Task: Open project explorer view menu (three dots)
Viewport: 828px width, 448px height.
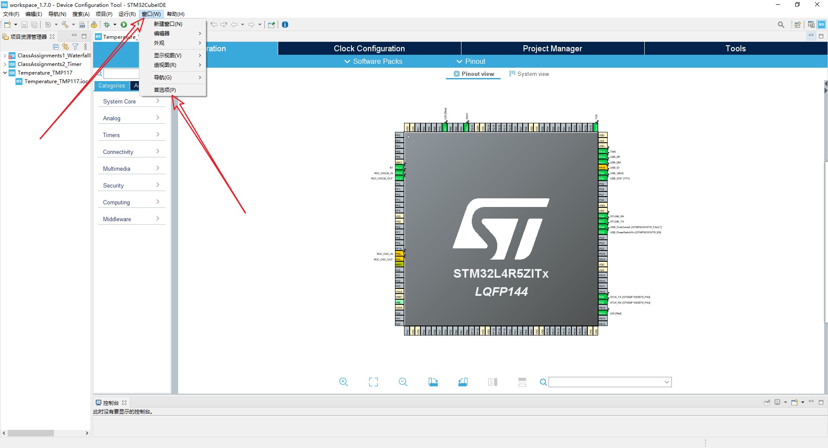Action: pos(85,47)
